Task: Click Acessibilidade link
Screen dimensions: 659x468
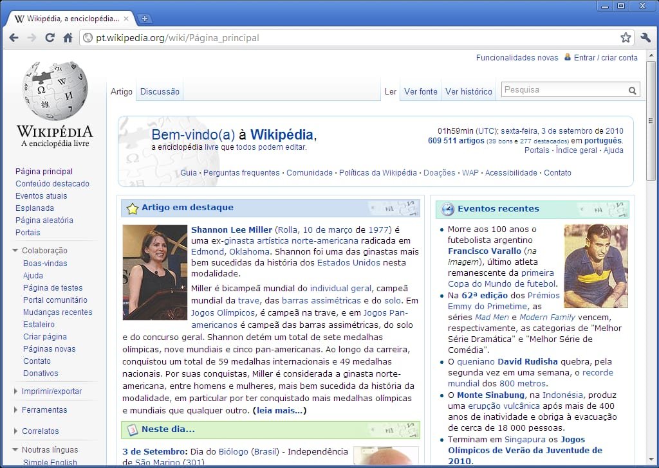Action: [x=511, y=172]
